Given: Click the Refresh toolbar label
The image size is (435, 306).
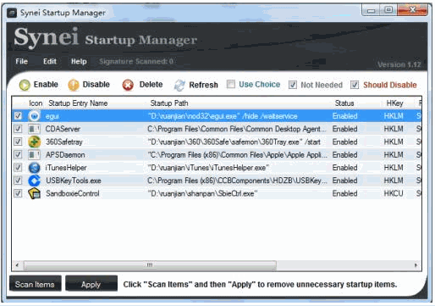Looking at the screenshot, I should [203, 85].
